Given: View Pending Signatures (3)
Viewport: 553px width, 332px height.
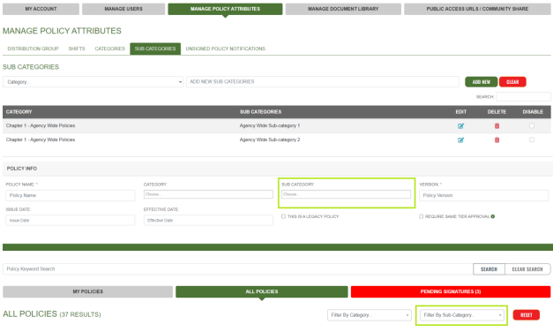Looking at the screenshot, I should click(x=451, y=291).
